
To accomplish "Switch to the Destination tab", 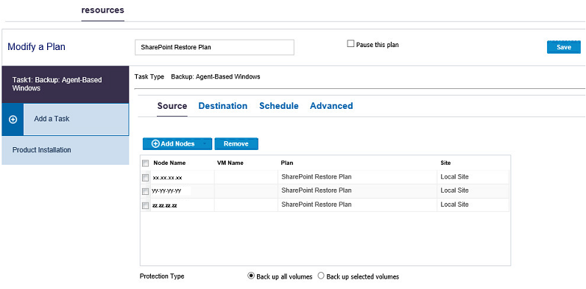I will (223, 106).
